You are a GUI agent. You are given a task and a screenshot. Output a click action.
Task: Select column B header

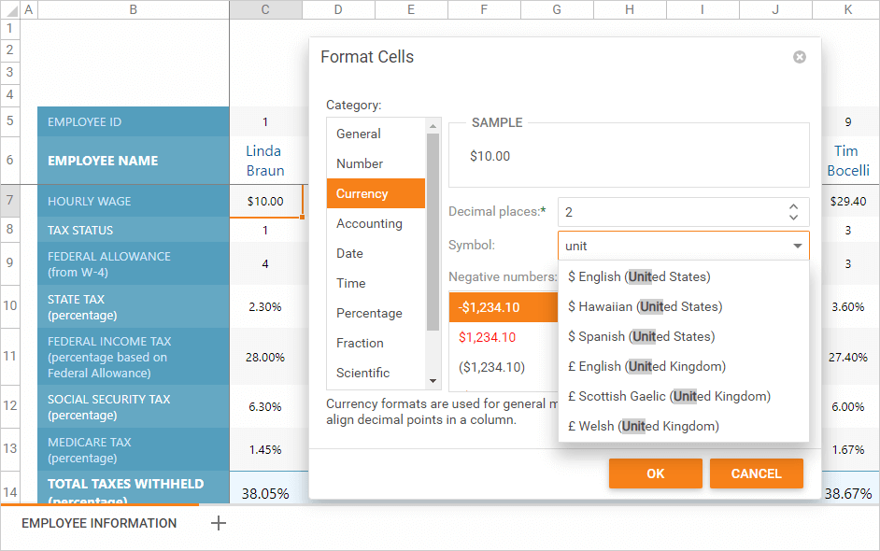(x=133, y=9)
